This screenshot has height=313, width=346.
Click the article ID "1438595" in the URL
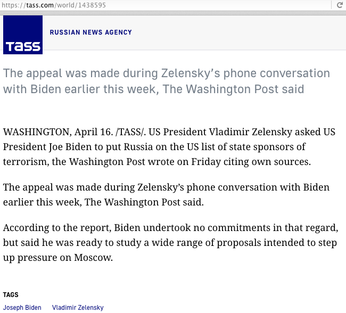coord(90,5)
